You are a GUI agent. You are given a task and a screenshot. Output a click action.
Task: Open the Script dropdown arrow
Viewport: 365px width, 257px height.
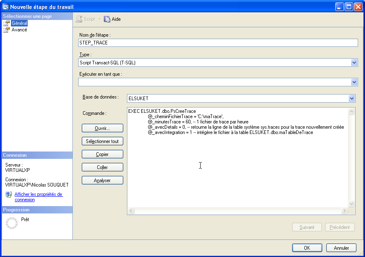click(99, 19)
